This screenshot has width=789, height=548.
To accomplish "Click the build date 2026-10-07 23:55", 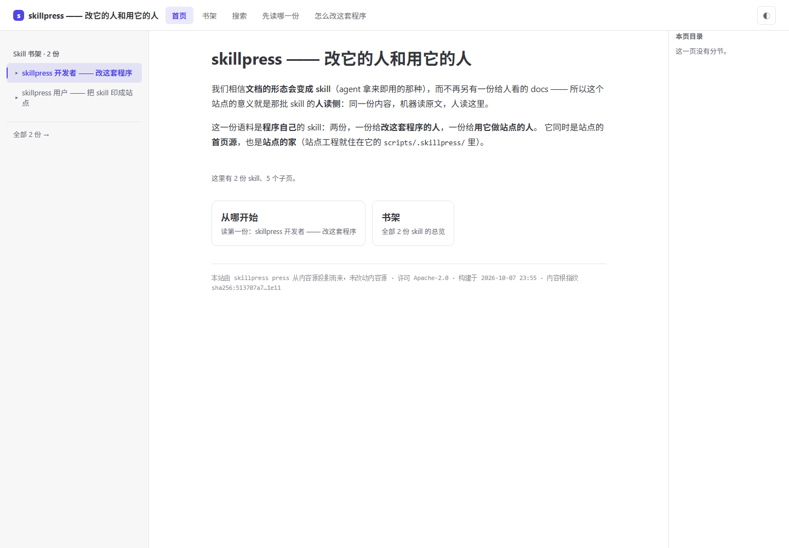I will [508, 278].
